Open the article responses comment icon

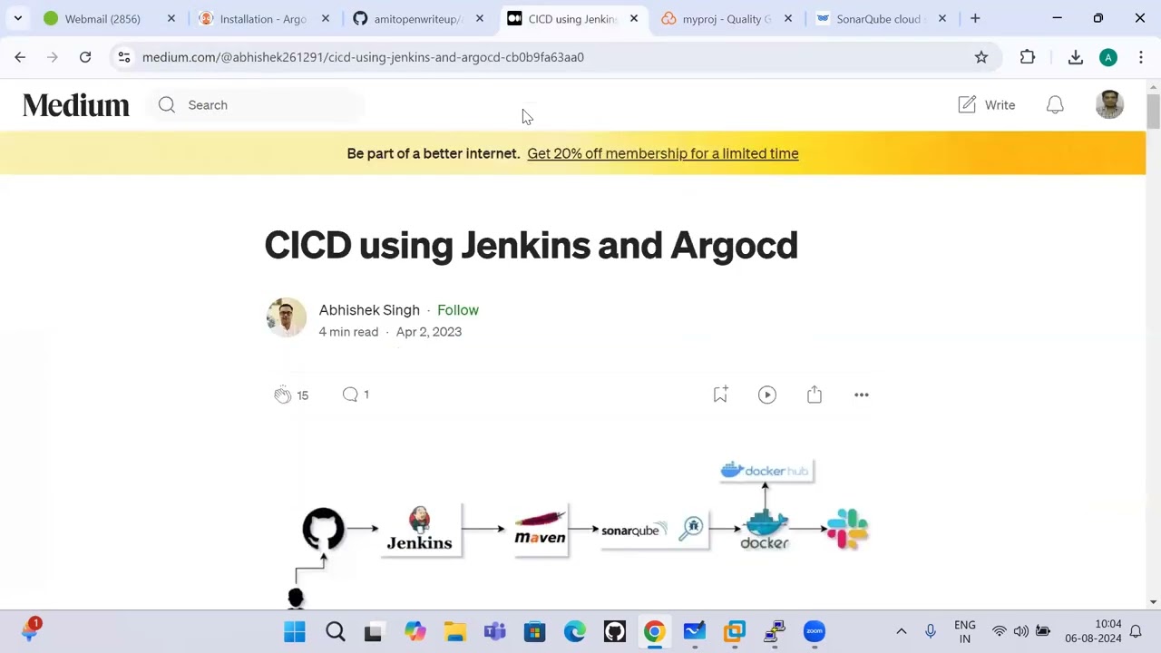click(x=350, y=395)
